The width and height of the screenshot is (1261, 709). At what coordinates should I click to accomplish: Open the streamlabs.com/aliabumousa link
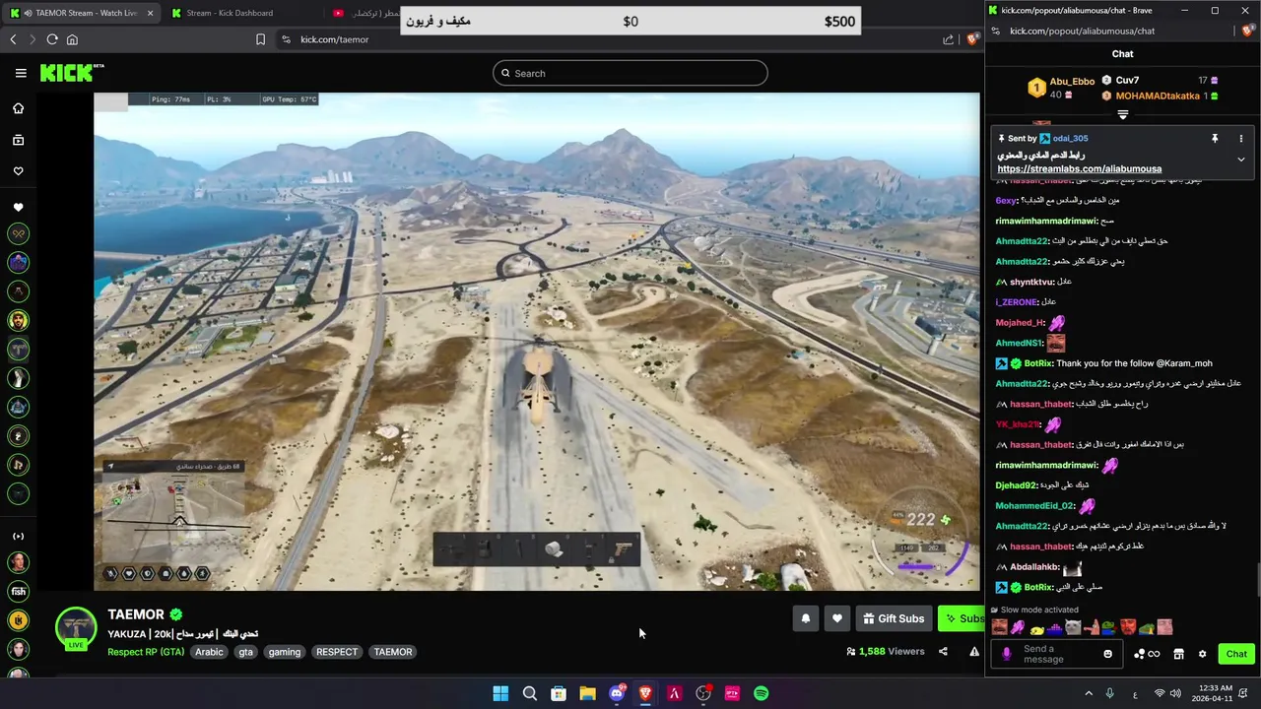click(x=1080, y=168)
